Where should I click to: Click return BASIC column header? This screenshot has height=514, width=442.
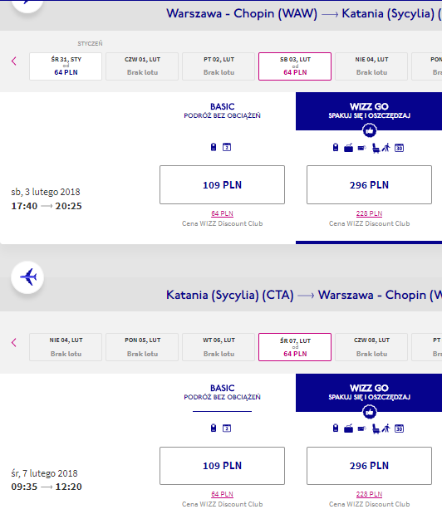(x=222, y=392)
